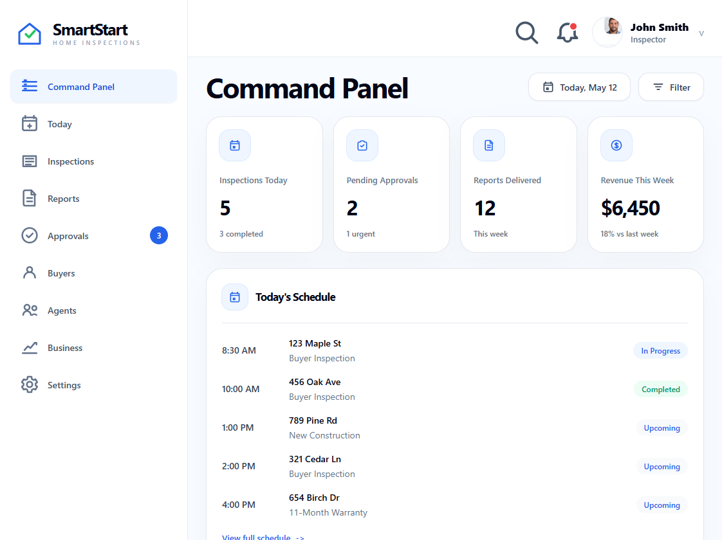
Task: Open the 789 Pine Rd entry
Action: tap(455, 428)
